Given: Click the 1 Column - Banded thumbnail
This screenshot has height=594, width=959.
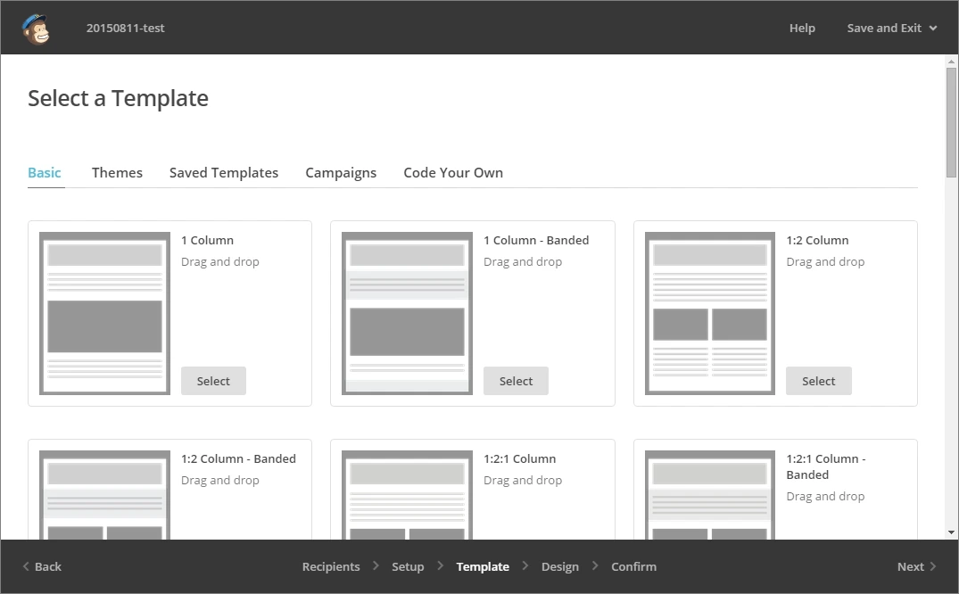Looking at the screenshot, I should click(x=407, y=313).
